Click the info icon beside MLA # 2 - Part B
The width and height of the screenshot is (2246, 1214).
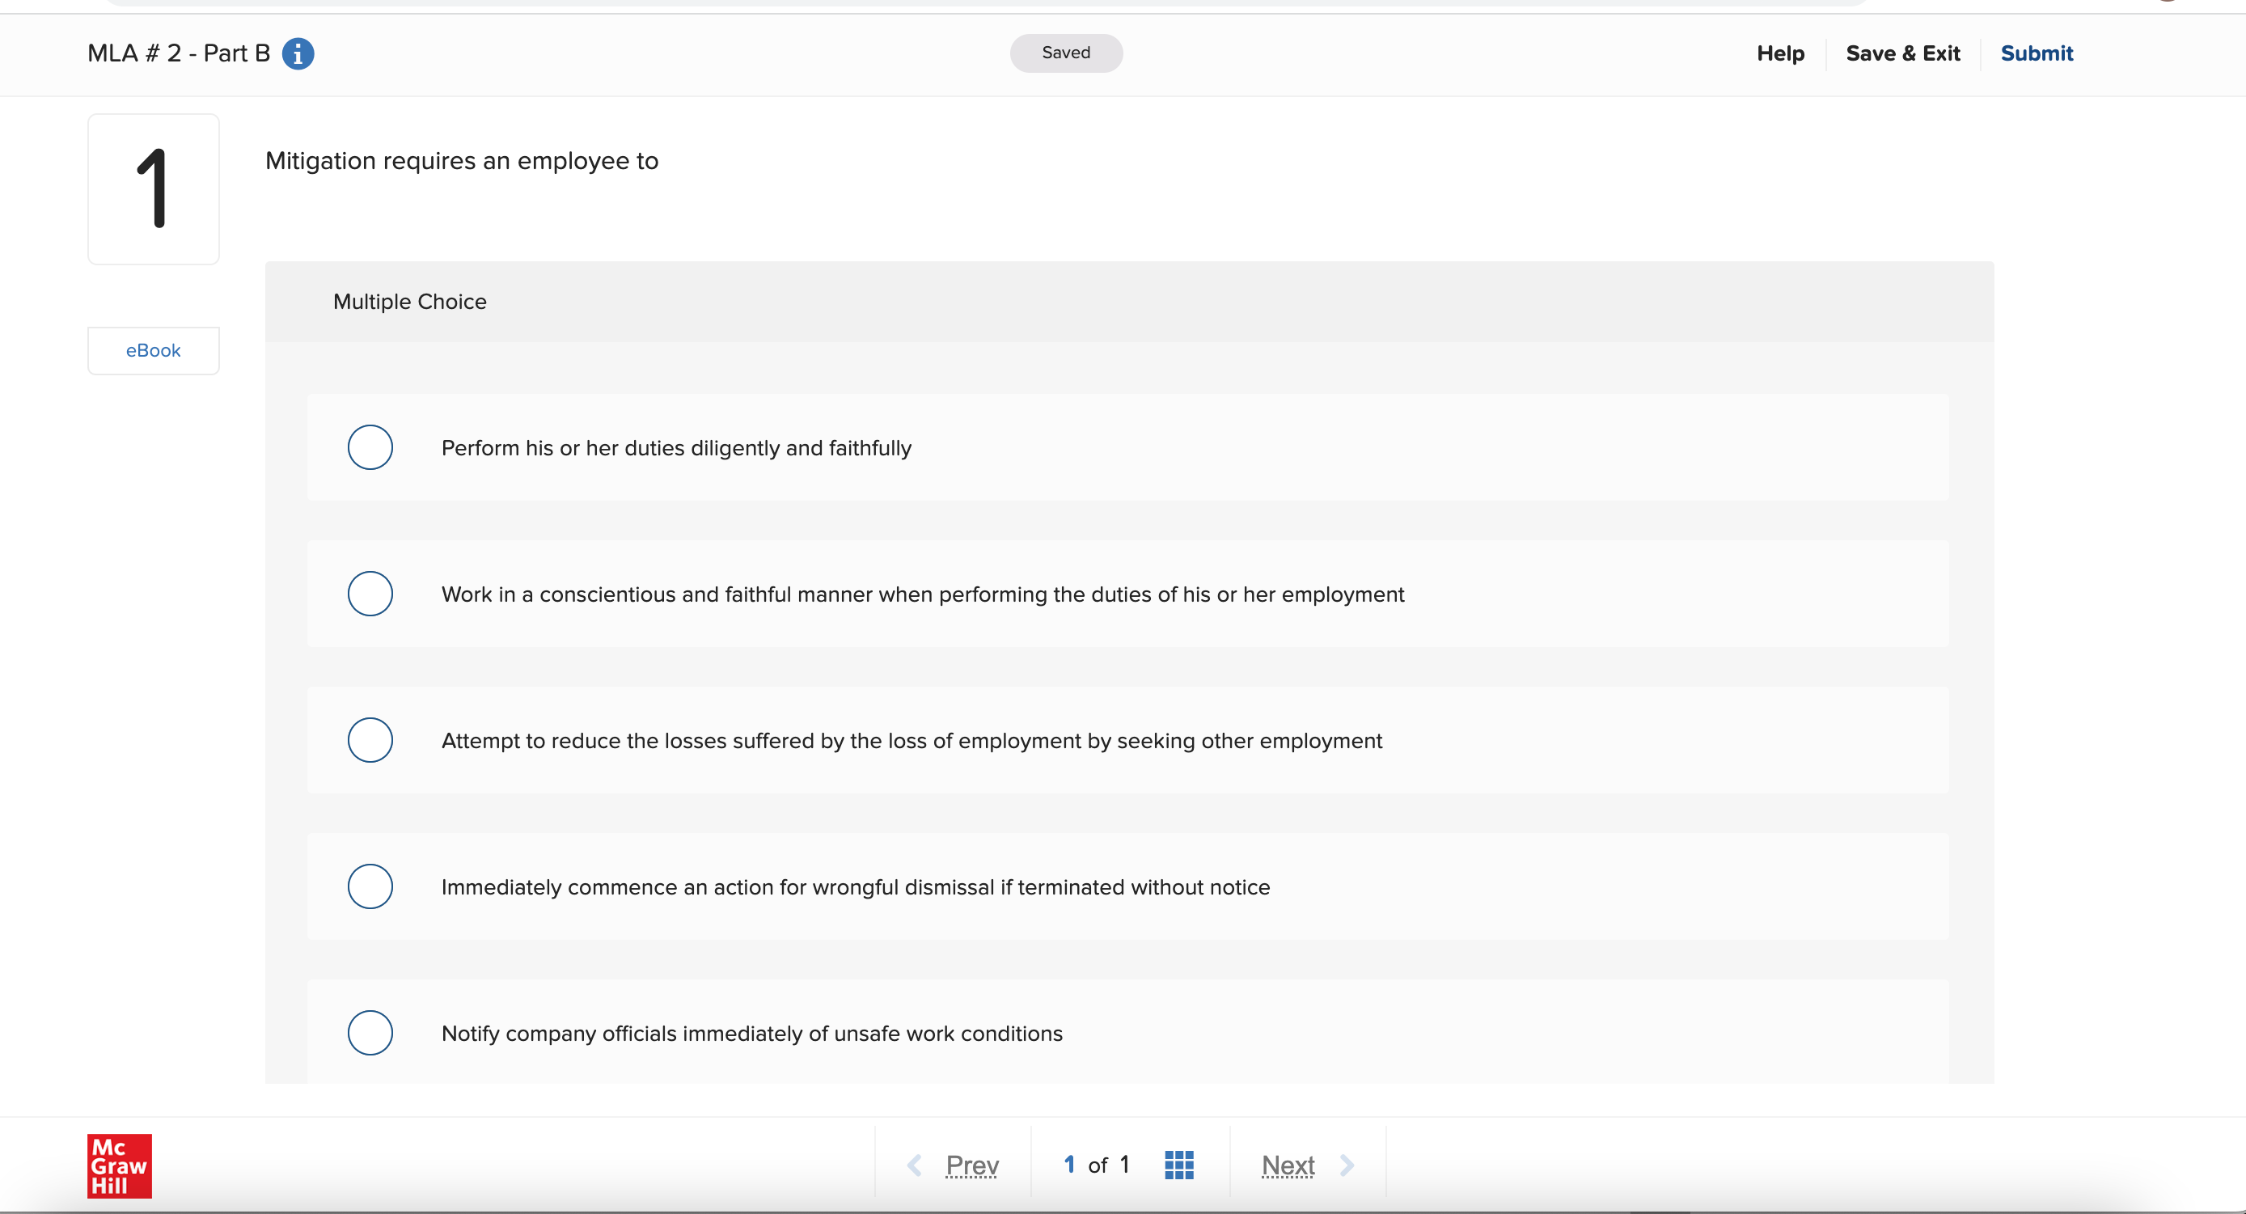click(x=298, y=54)
